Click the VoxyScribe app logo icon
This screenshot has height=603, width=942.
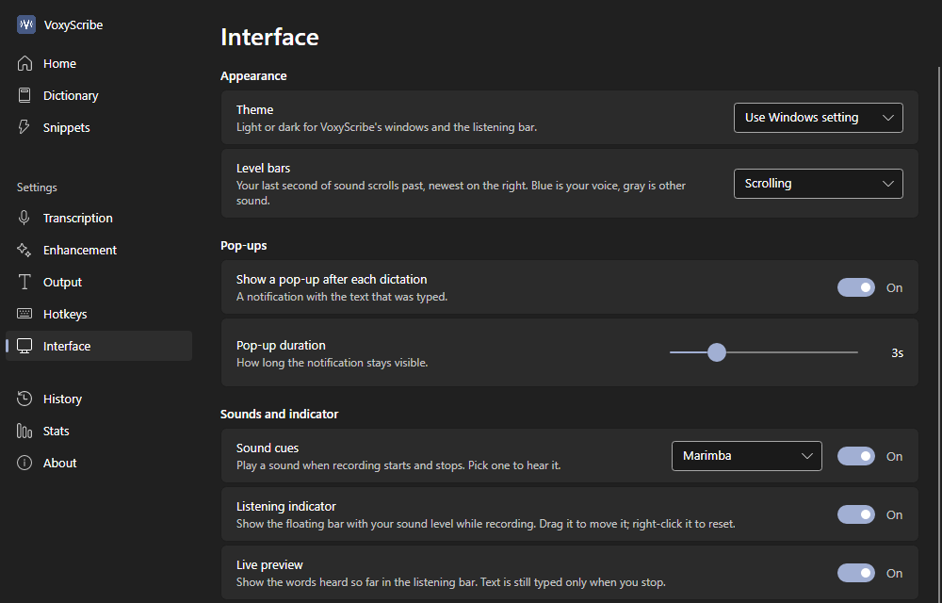(25, 24)
